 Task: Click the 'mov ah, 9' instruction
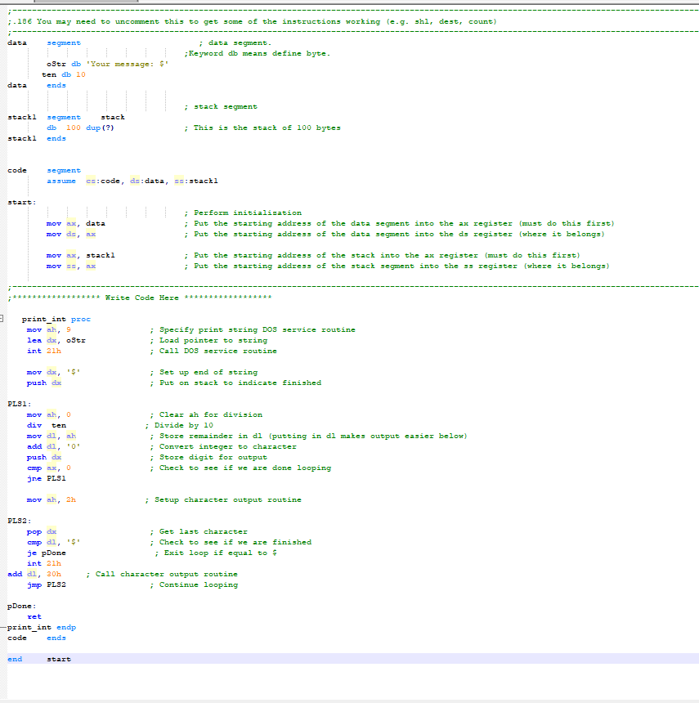49,329
